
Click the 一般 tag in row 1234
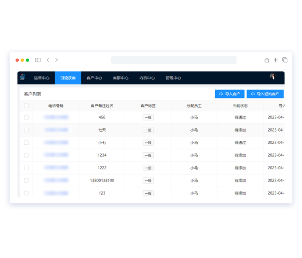point(148,155)
